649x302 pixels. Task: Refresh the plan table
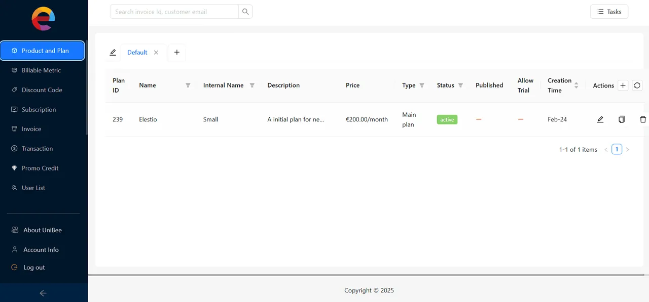637,85
